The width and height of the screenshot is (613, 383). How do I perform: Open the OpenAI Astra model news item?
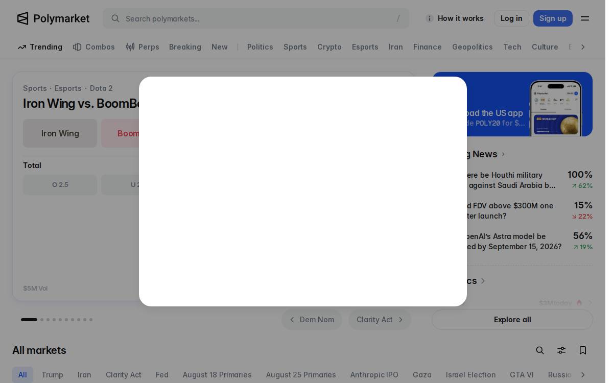[x=512, y=242]
